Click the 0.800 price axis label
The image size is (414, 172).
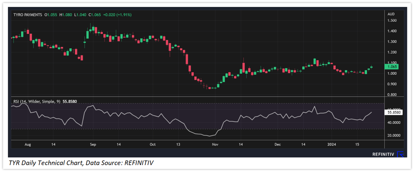(392, 95)
